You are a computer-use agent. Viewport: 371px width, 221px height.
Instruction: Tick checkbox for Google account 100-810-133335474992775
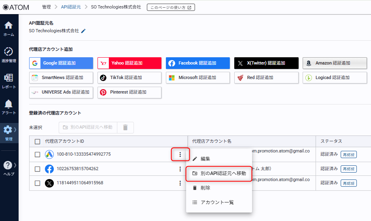point(38,154)
